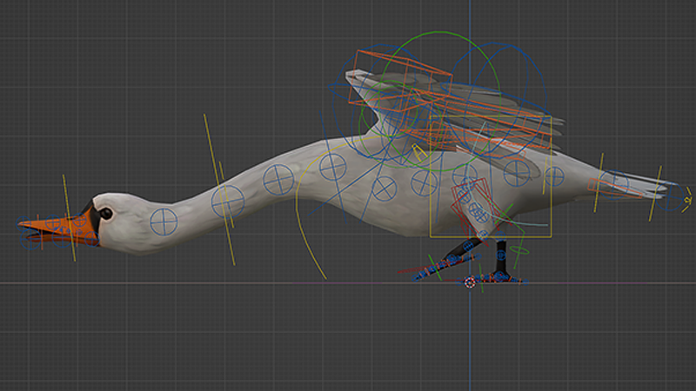This screenshot has height=391, width=696.
Task: Click the swan's black eye on the mesh
Action: [x=106, y=214]
